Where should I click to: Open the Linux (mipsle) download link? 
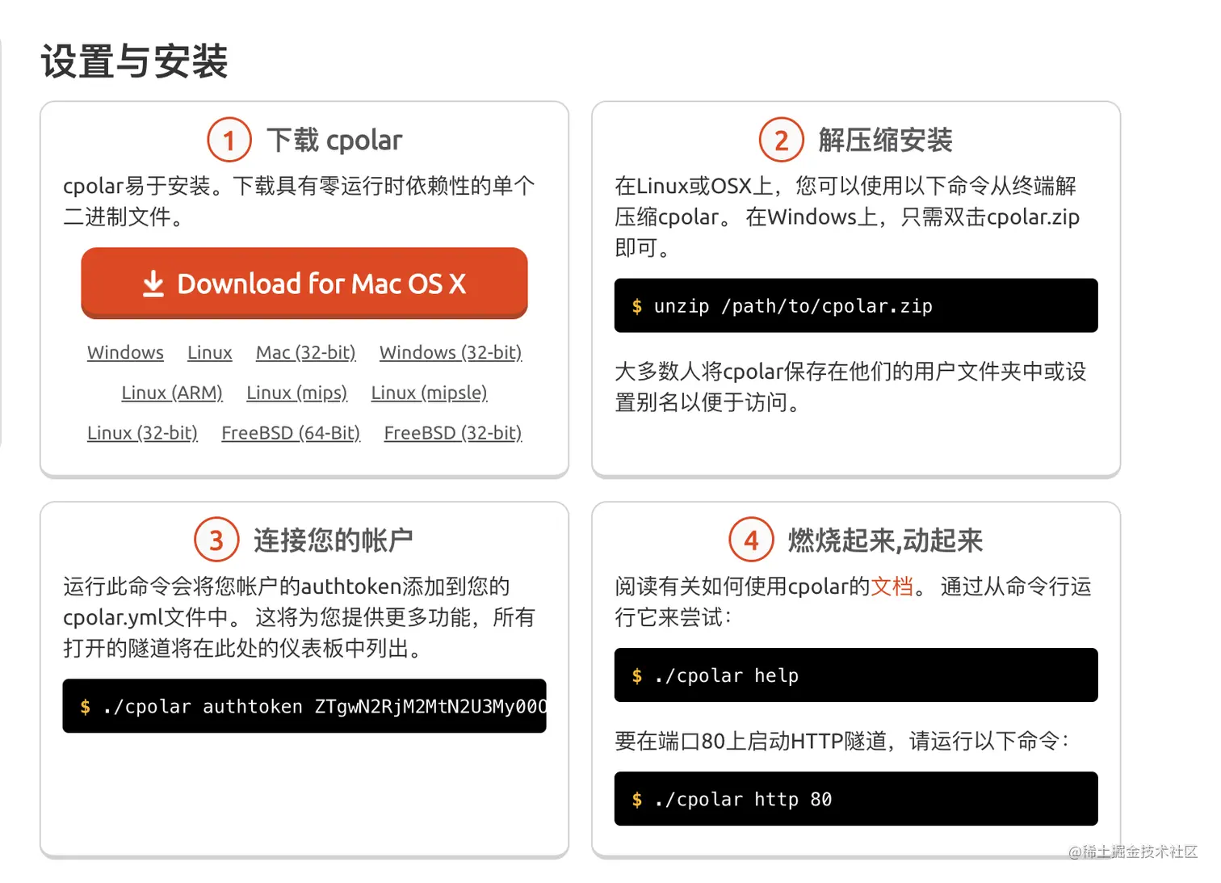(429, 393)
